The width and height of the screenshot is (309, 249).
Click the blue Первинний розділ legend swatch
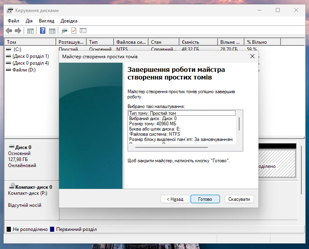click(x=52, y=229)
